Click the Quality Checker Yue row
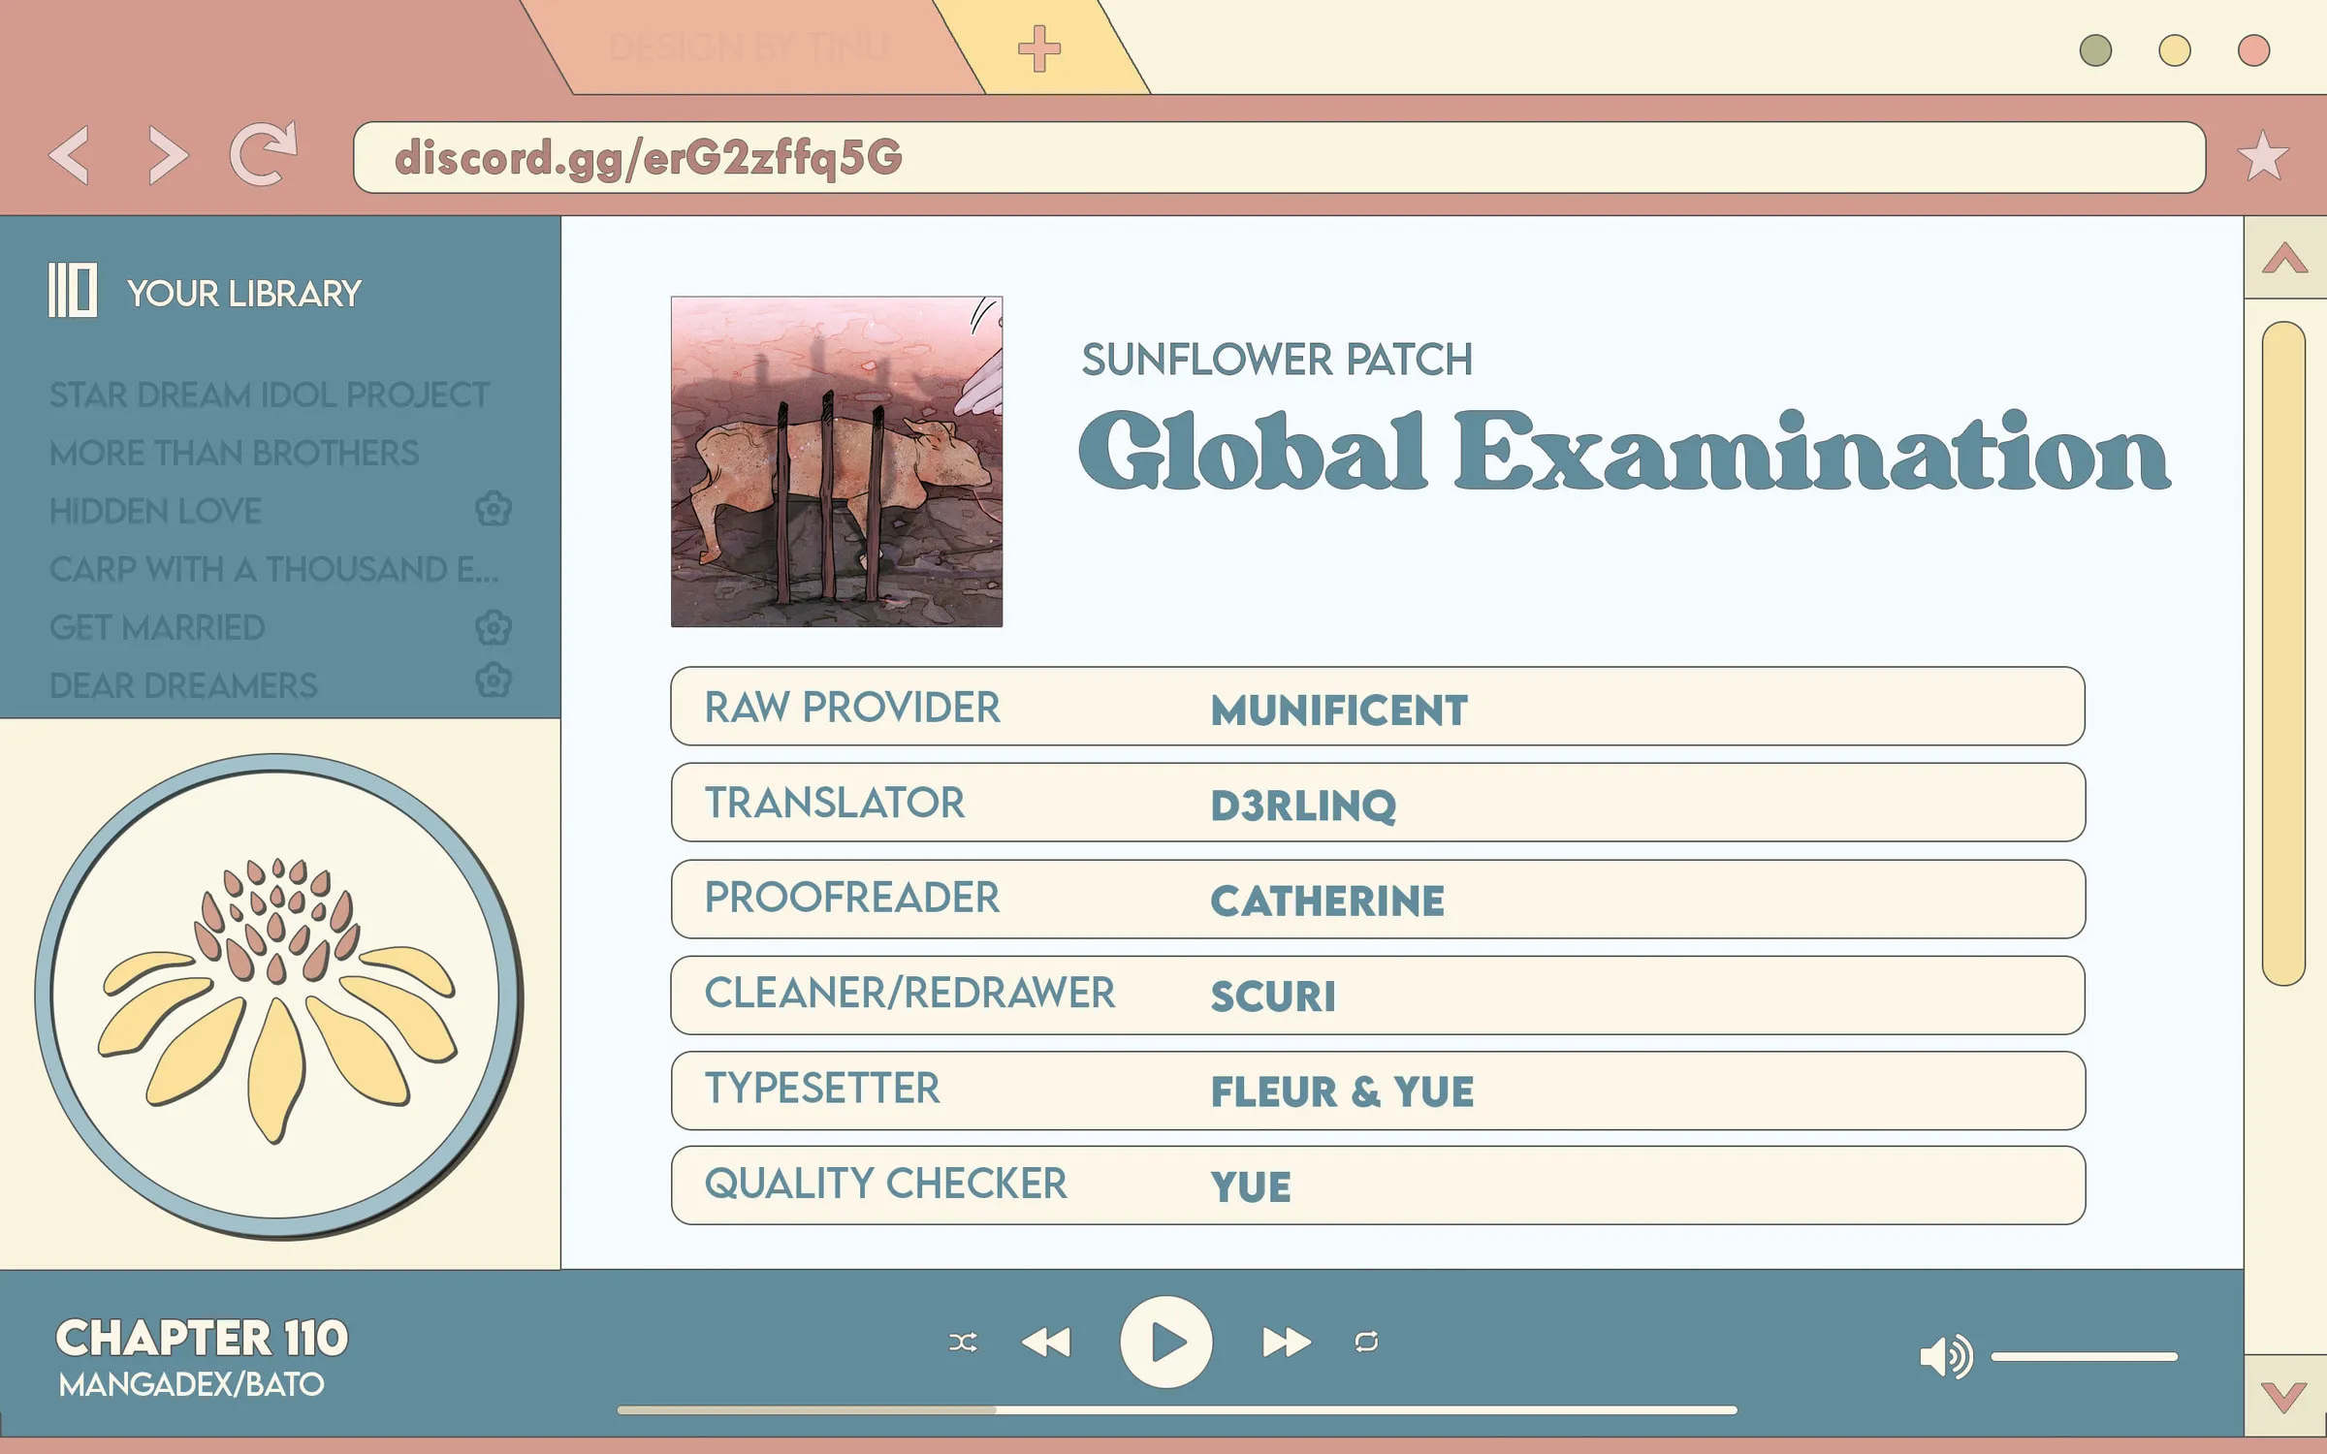 [1378, 1185]
